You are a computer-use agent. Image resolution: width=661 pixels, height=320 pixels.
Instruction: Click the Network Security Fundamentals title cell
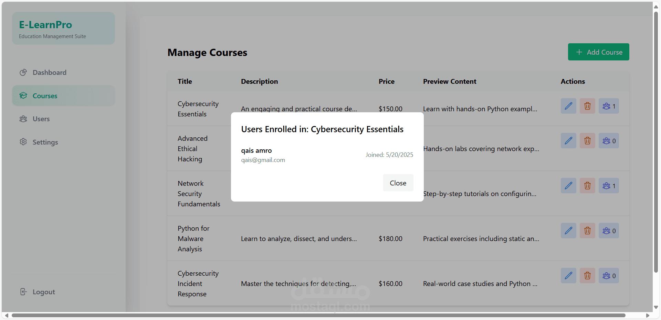click(x=199, y=194)
